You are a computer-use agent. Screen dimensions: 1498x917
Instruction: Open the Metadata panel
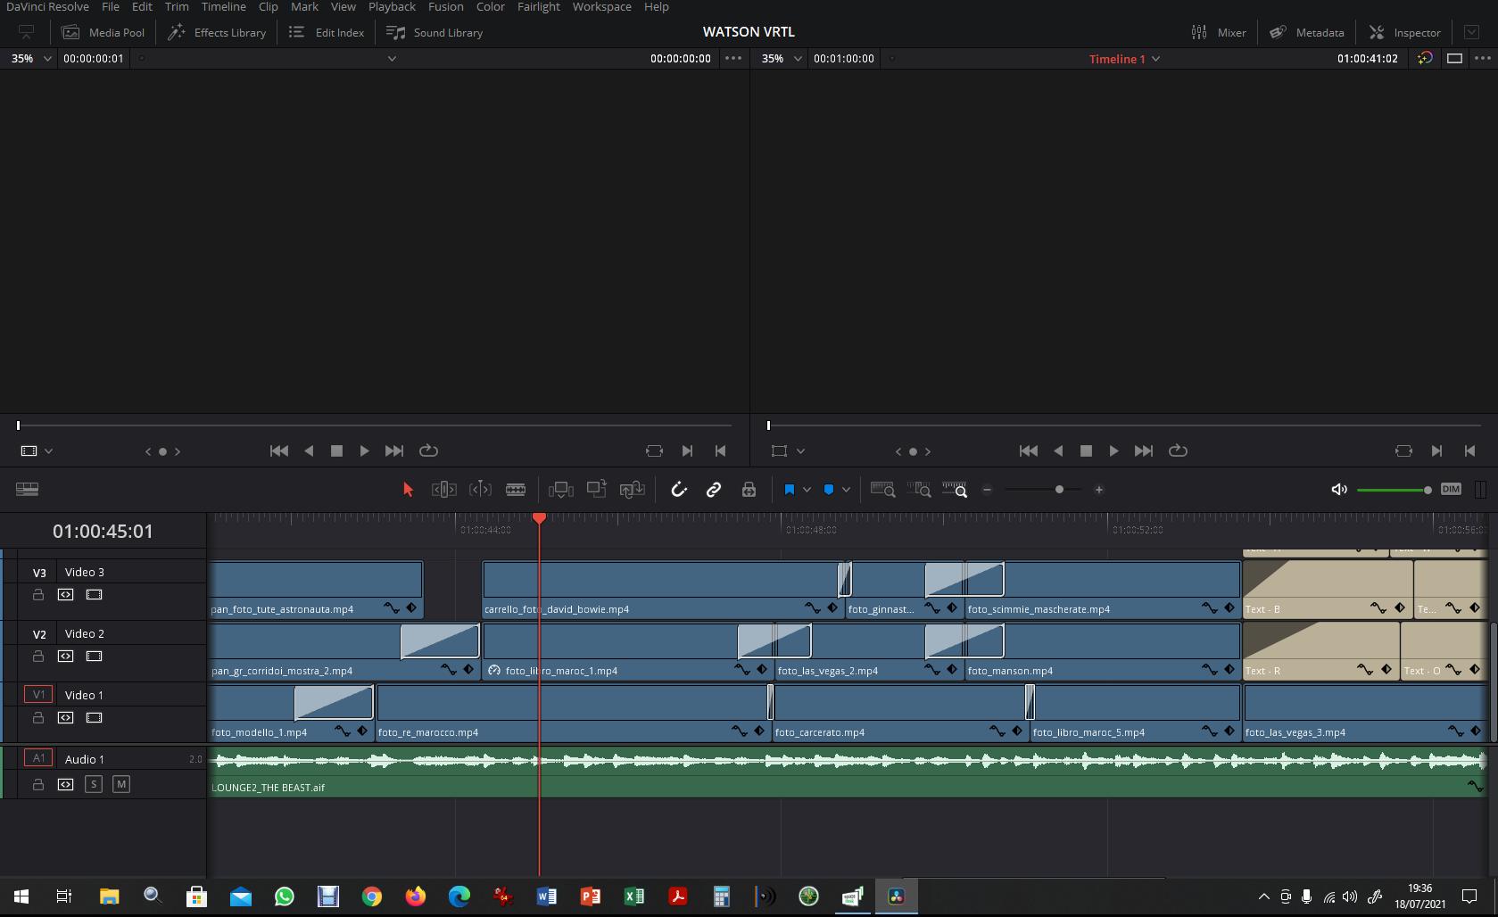pyautogui.click(x=1306, y=32)
